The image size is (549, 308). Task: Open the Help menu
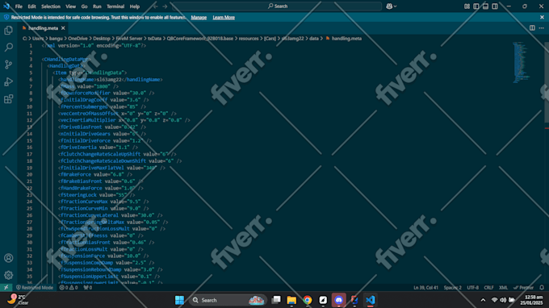coord(135,6)
